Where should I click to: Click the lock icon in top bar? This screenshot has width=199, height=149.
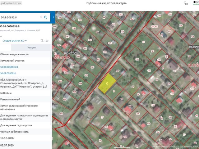[186, 3]
